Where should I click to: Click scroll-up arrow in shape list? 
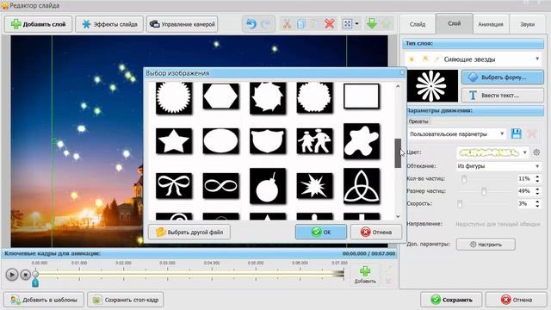[398, 86]
